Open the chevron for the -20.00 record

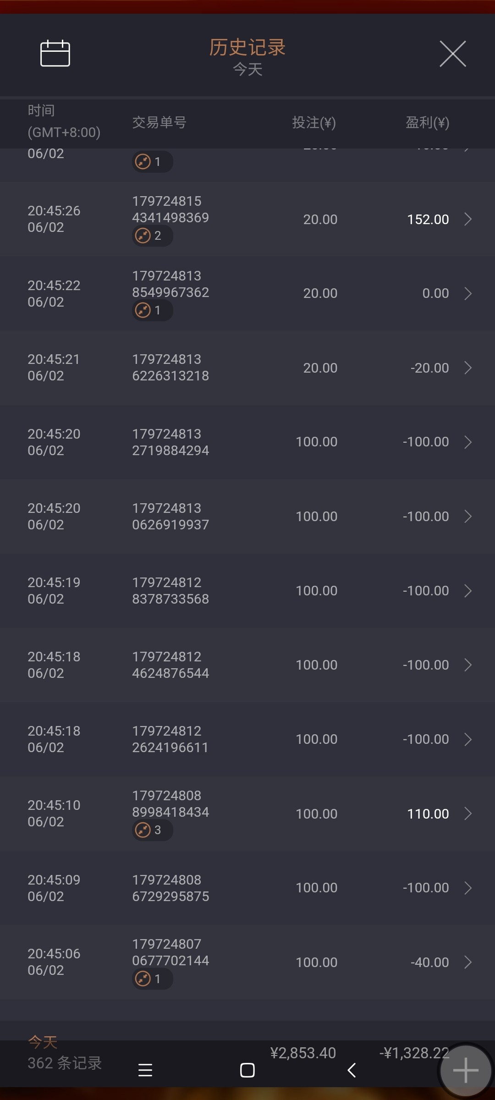[x=468, y=368]
